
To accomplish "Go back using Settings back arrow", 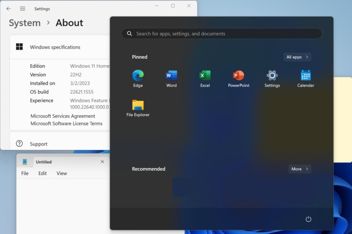I will tap(8, 9).
